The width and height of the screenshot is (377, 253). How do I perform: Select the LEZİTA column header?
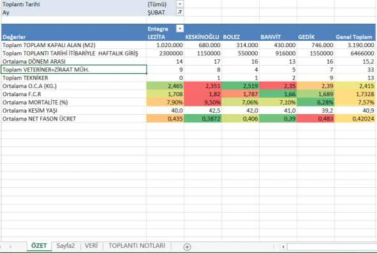point(165,37)
